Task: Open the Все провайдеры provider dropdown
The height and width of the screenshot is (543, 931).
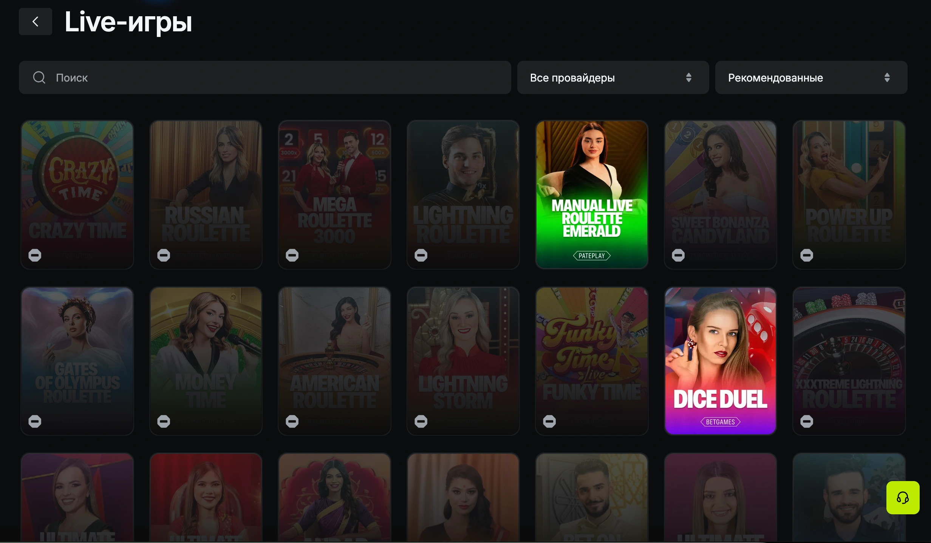Action: coord(613,77)
